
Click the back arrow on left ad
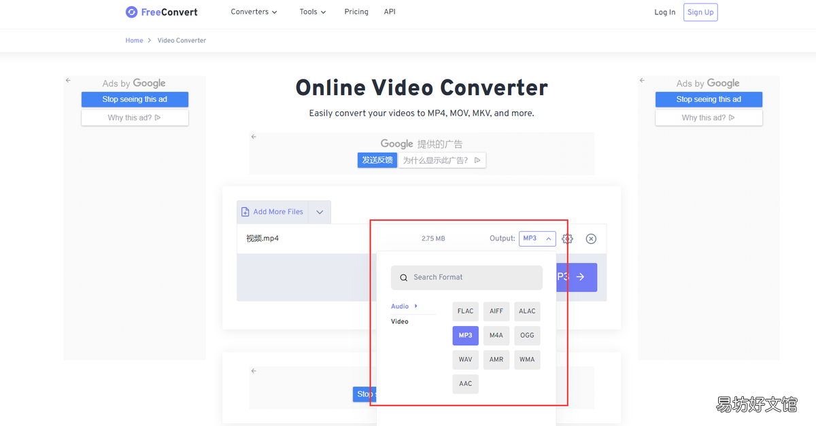(x=68, y=80)
